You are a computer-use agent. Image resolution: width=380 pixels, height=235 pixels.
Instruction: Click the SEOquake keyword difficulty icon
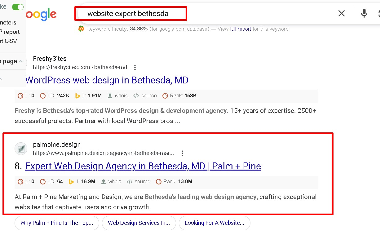[81, 29]
